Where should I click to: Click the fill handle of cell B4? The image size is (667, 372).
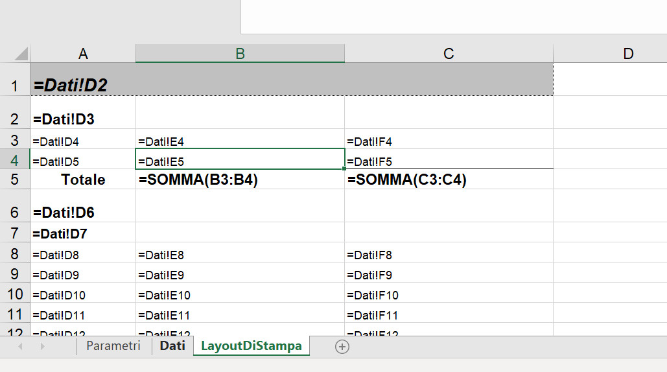[344, 169]
